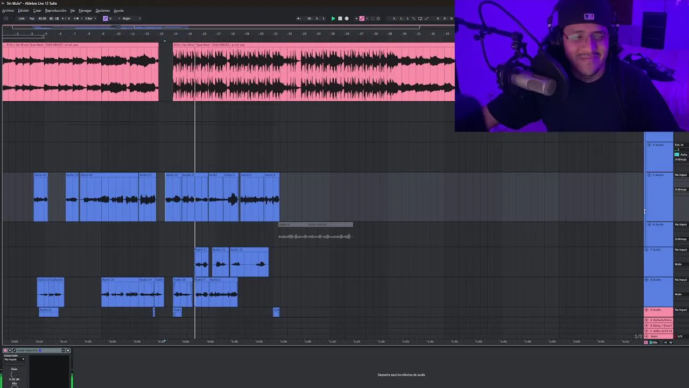This screenshot has height=388, width=689.
Task: Click the save-preset icon on Auto-Tune device
Action: click(68, 350)
